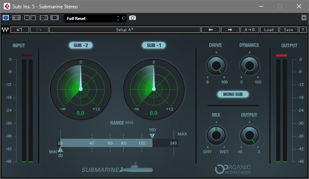Toggle the plugin power/activate button
This screenshot has height=179, width=309.
[6, 18]
